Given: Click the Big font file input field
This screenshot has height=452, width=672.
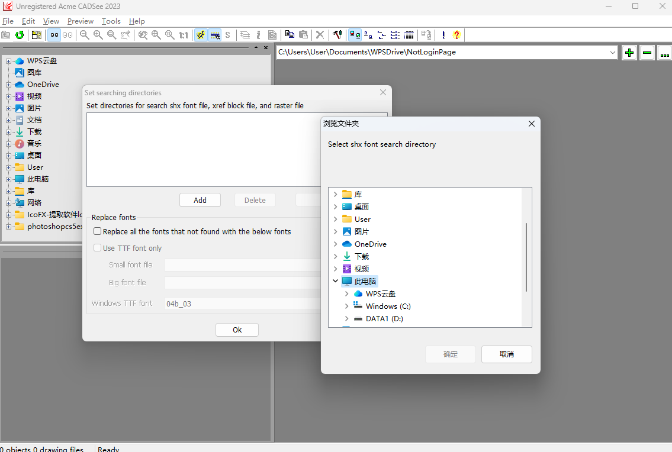Looking at the screenshot, I should pyautogui.click(x=242, y=283).
